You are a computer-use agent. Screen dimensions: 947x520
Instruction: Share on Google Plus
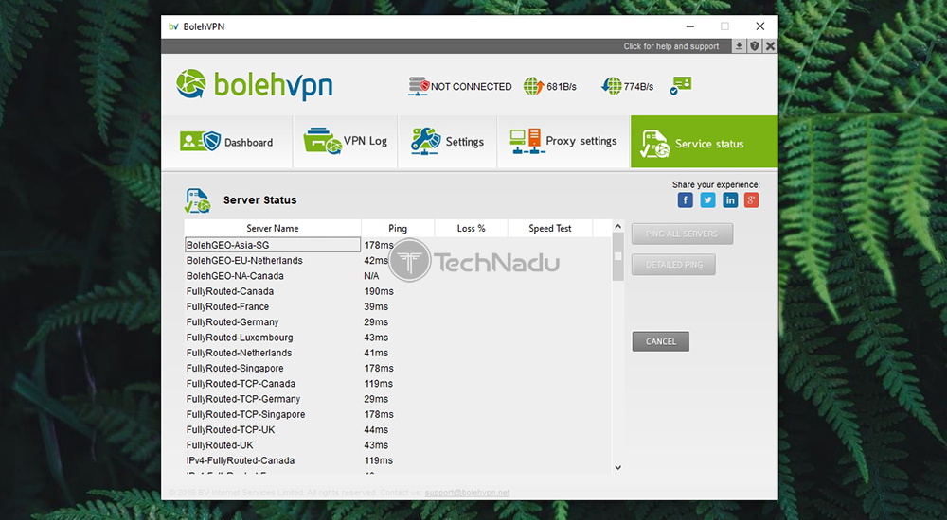click(x=751, y=200)
